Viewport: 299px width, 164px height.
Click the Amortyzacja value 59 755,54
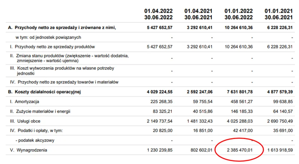pos(203,101)
